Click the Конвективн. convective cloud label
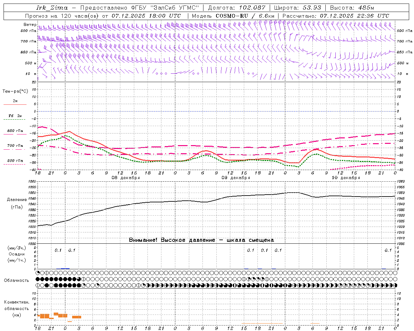 pyautogui.click(x=16, y=302)
